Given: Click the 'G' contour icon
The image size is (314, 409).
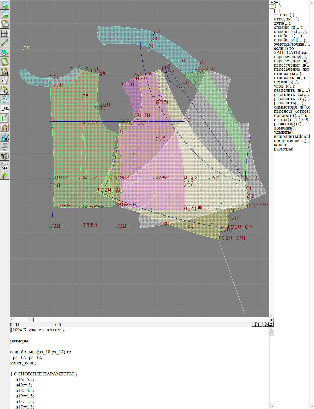Looking at the screenshot, I should click(5, 90).
